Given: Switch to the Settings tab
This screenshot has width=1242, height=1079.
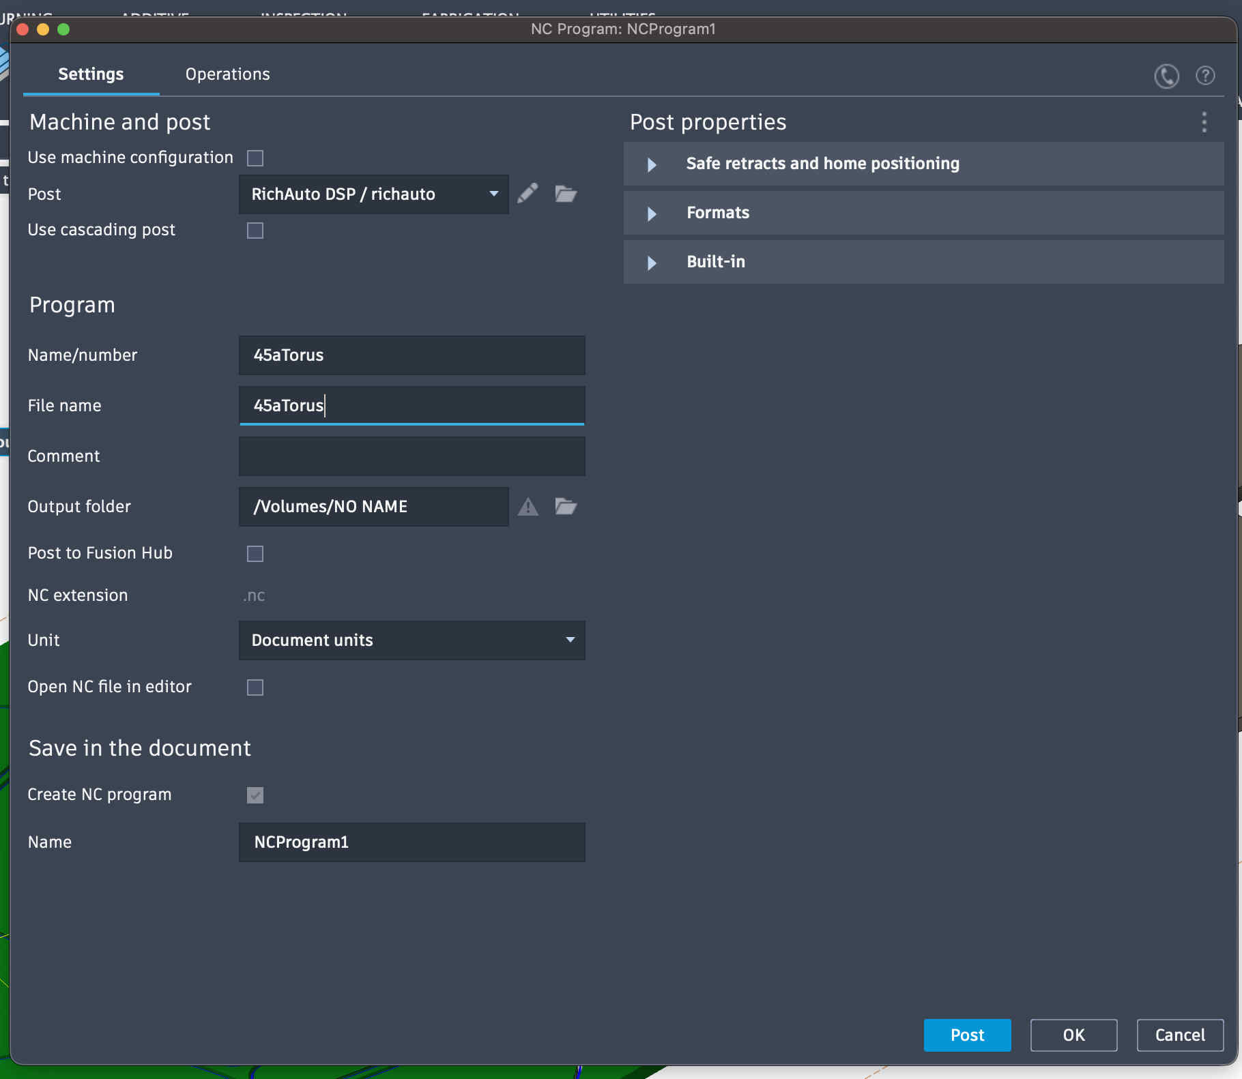Looking at the screenshot, I should tap(91, 74).
